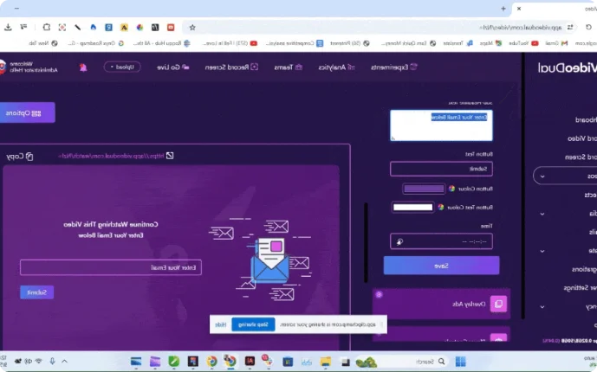The height and width of the screenshot is (372, 597).
Task: Click the Windows Start icon on taskbar
Action: [460, 361]
